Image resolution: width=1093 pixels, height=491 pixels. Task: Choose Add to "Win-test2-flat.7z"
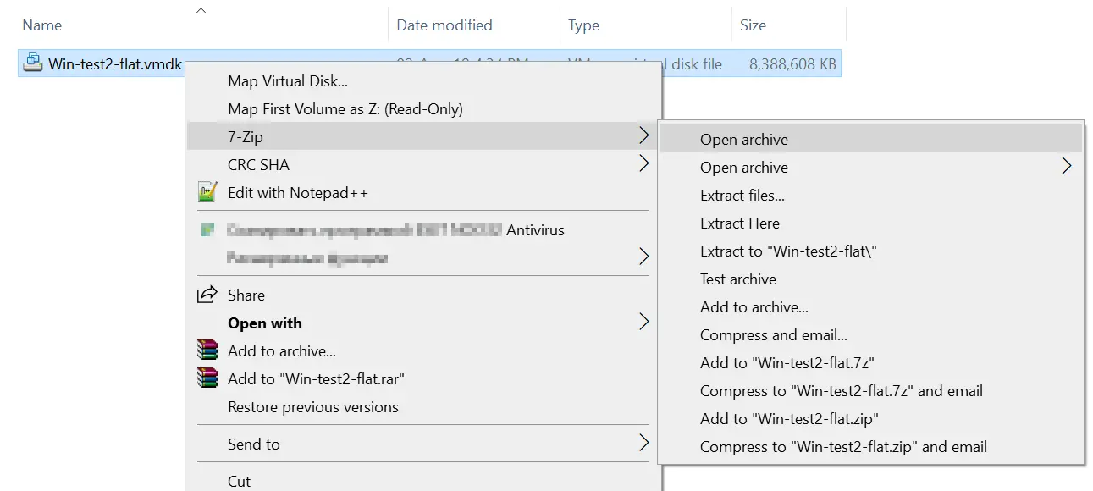(x=787, y=363)
